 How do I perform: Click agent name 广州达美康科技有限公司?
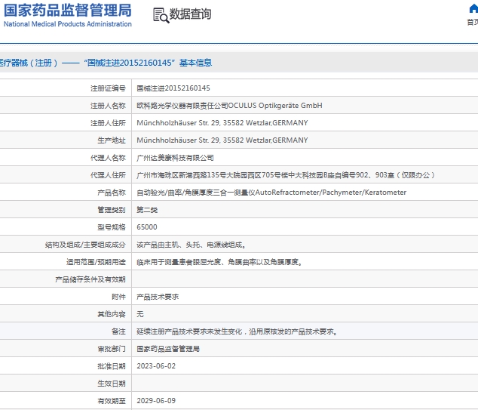(x=175, y=158)
